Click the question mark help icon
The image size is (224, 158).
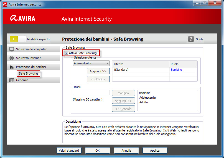pos(191,39)
